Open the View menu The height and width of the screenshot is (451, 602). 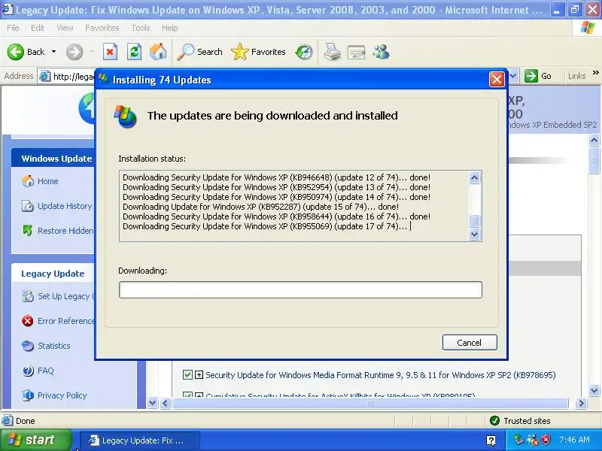click(x=65, y=28)
